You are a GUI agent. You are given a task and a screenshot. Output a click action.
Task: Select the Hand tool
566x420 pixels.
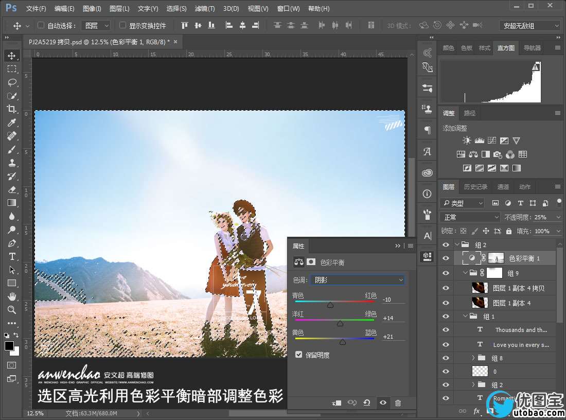(x=11, y=296)
